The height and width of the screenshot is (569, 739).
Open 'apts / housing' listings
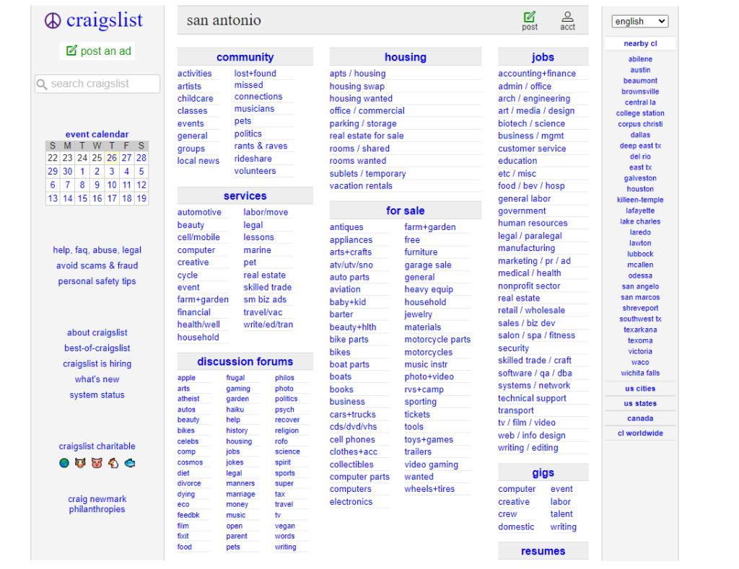(357, 74)
